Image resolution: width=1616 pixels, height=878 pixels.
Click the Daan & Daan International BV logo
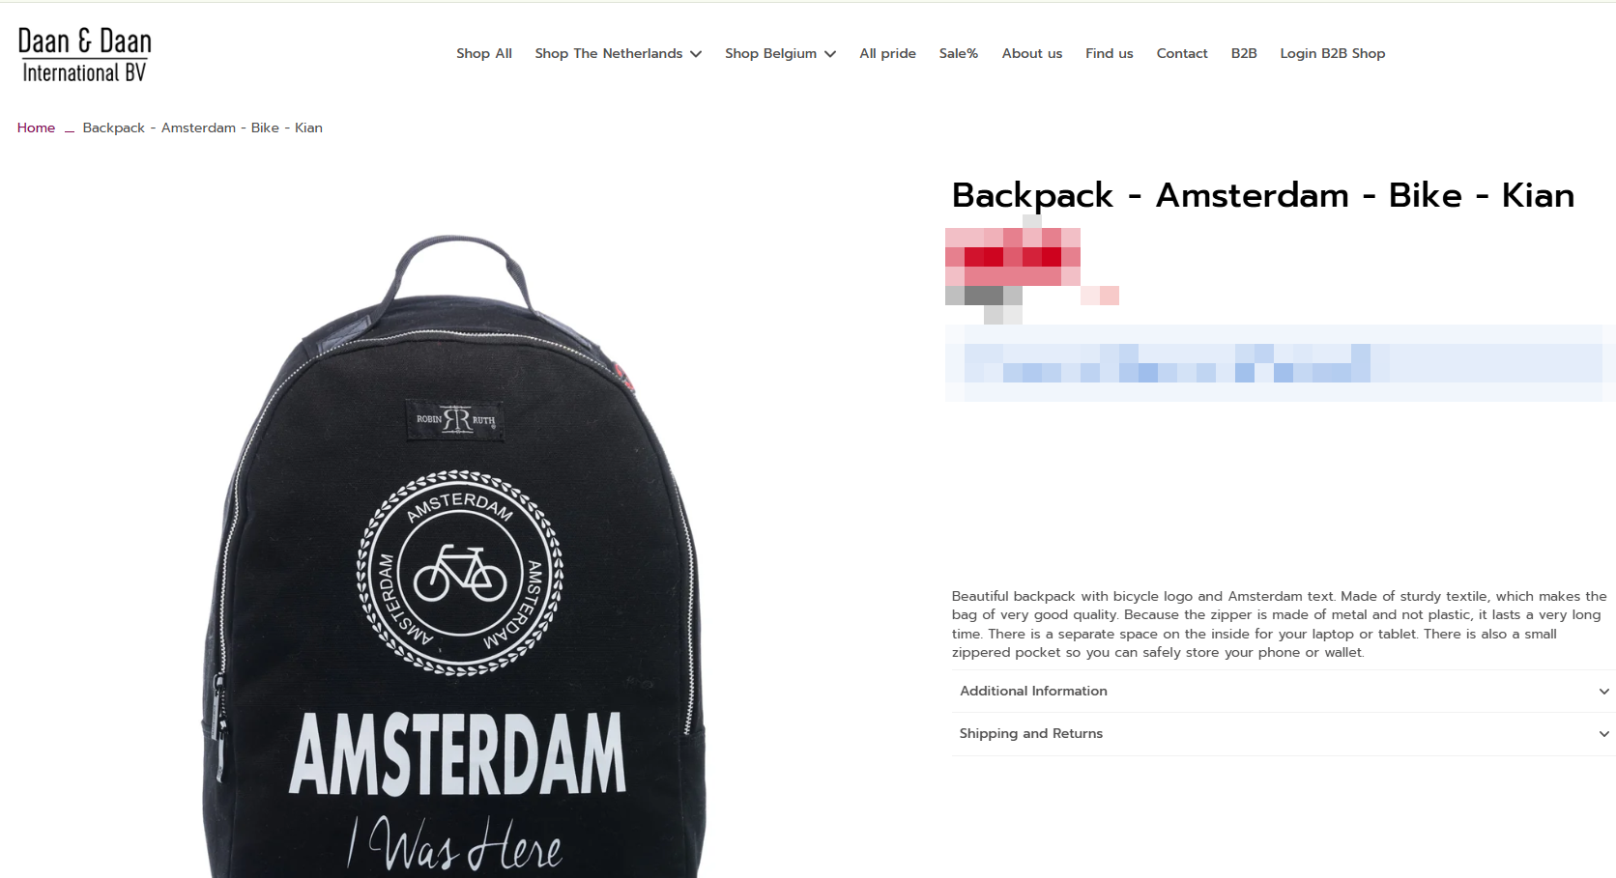point(85,55)
